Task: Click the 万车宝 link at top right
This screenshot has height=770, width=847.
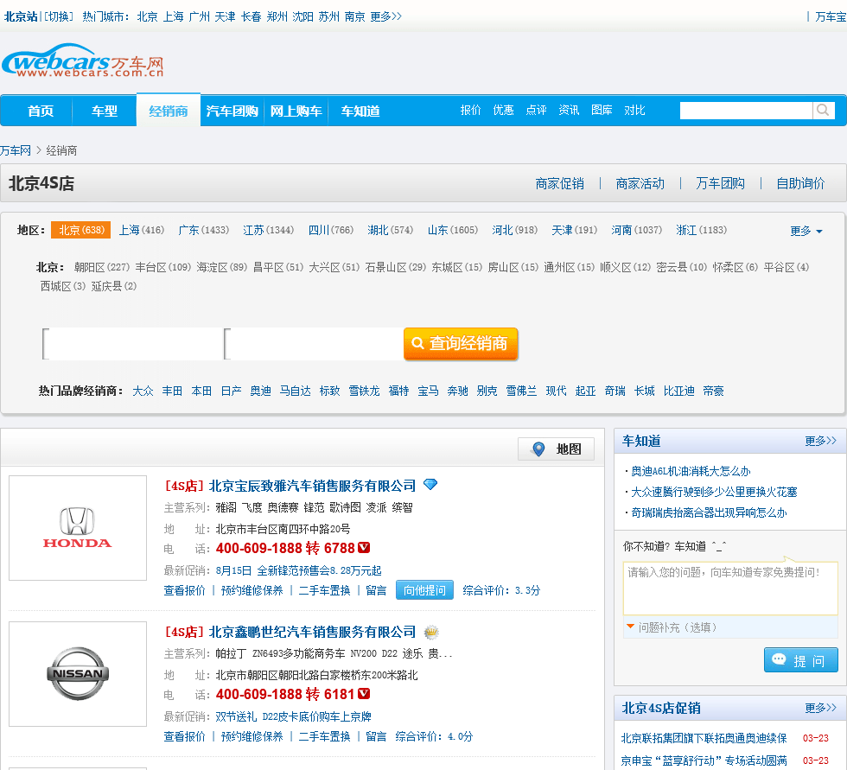Action: pos(831,16)
